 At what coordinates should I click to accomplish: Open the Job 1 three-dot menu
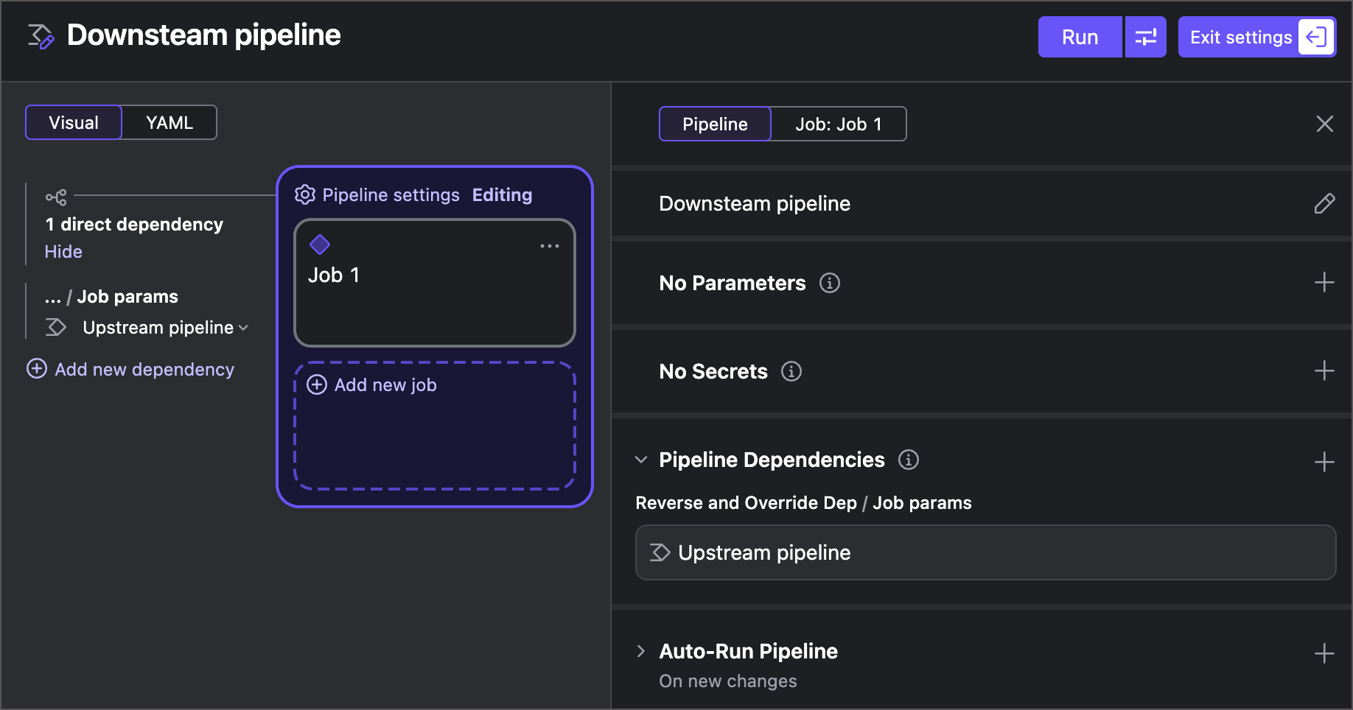[550, 246]
